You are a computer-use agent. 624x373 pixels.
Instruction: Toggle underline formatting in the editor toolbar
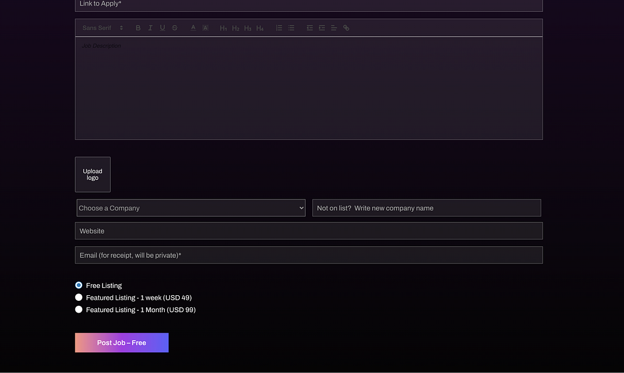(x=162, y=28)
